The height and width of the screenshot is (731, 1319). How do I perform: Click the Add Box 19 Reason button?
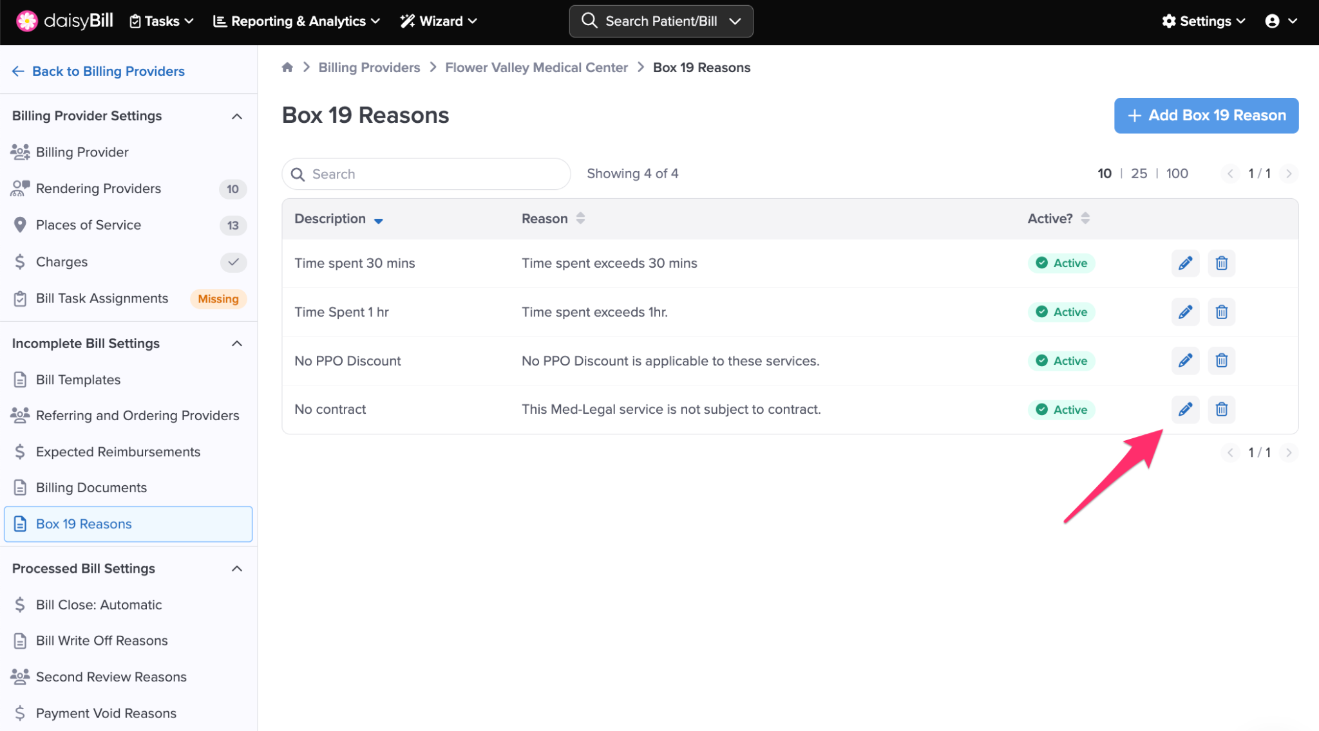[x=1206, y=116]
